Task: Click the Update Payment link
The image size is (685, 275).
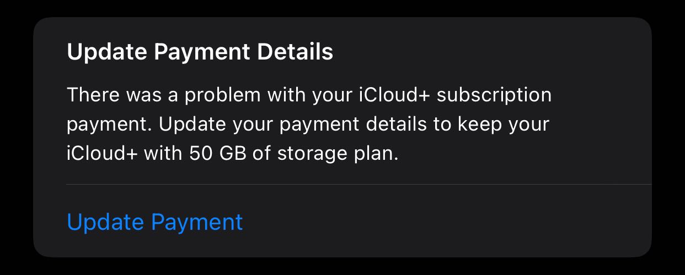Action: pos(154,222)
